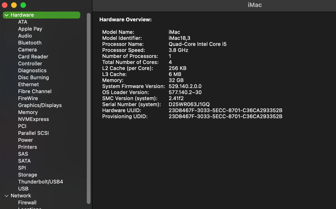The width and height of the screenshot is (336, 209).
Task: Click the L3 Cache value 6 MB
Action: pyautogui.click(x=175, y=74)
